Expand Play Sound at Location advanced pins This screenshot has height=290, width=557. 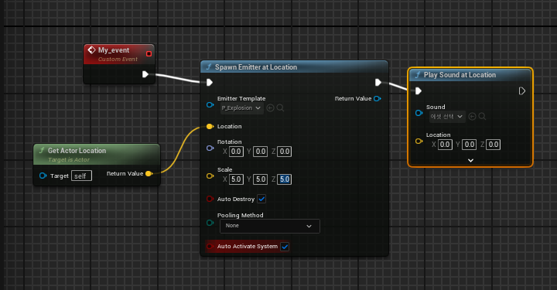pyautogui.click(x=470, y=160)
